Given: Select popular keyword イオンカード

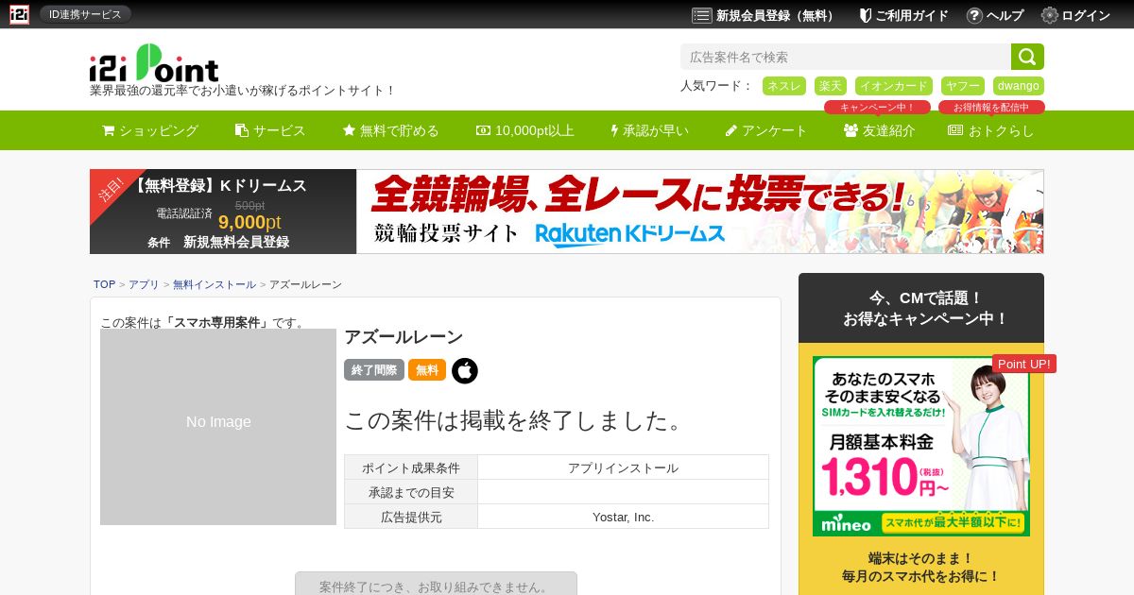Looking at the screenshot, I should pos(894,86).
